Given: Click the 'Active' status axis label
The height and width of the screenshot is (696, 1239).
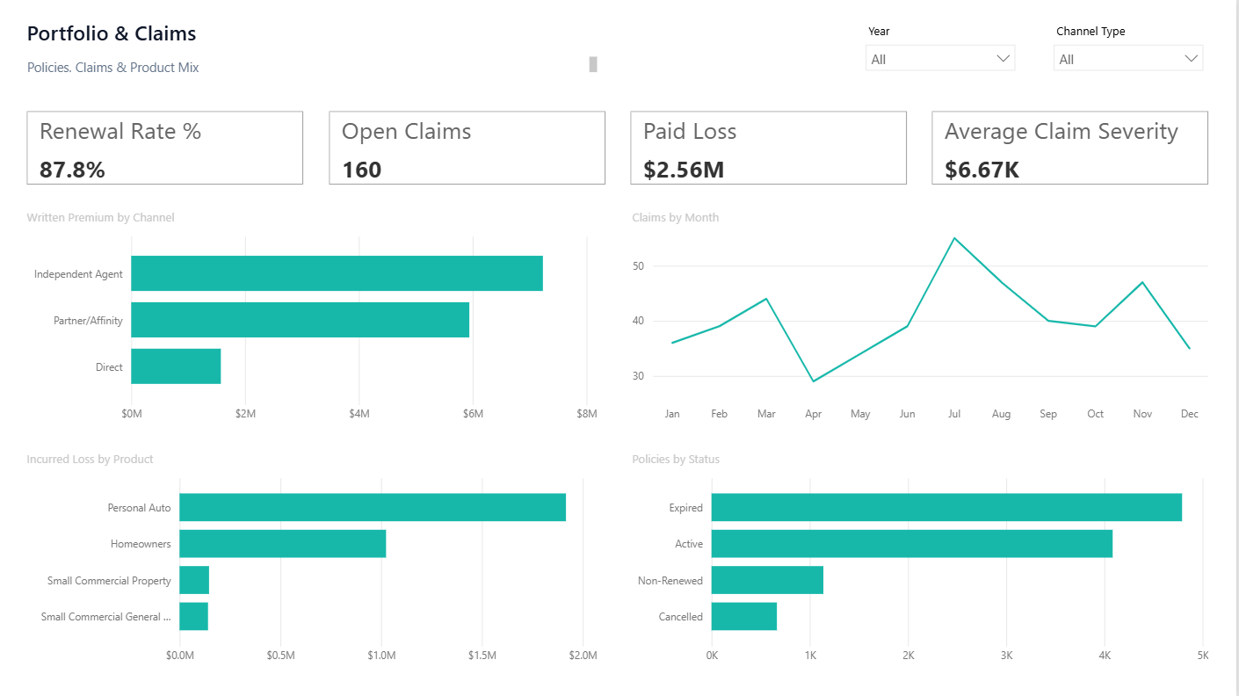Looking at the screenshot, I should 689,544.
